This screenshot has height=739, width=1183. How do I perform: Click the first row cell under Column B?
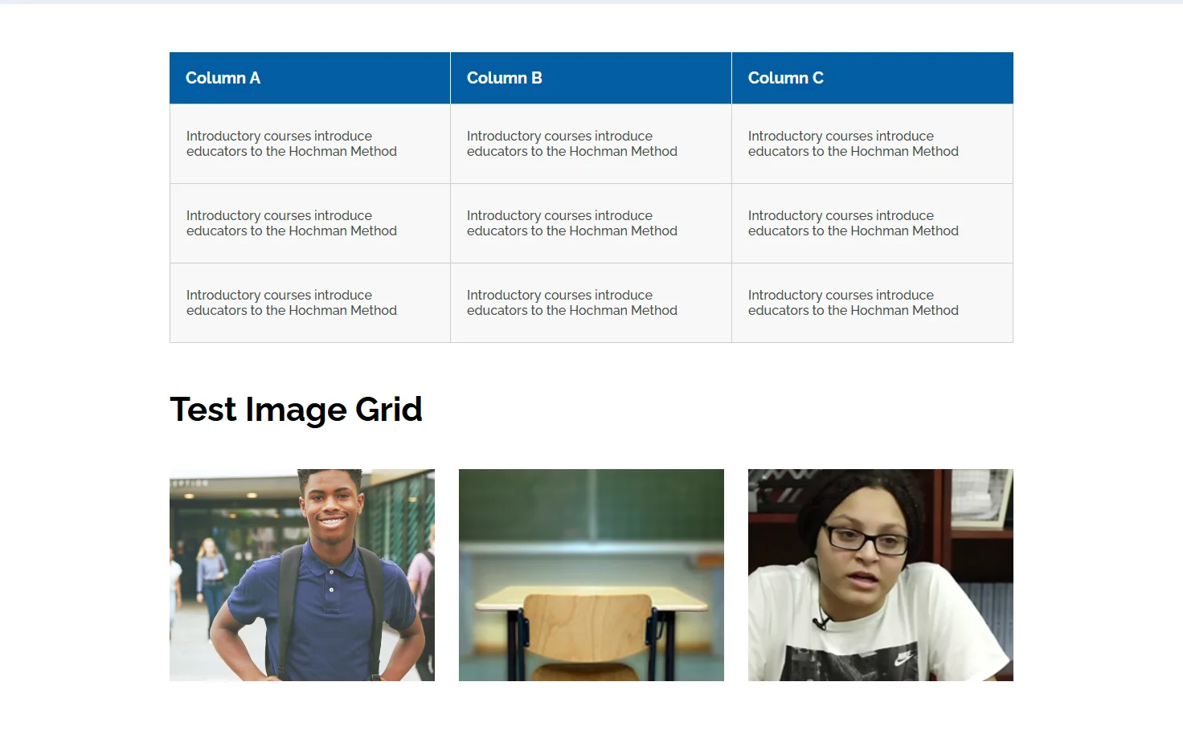pyautogui.click(x=591, y=144)
